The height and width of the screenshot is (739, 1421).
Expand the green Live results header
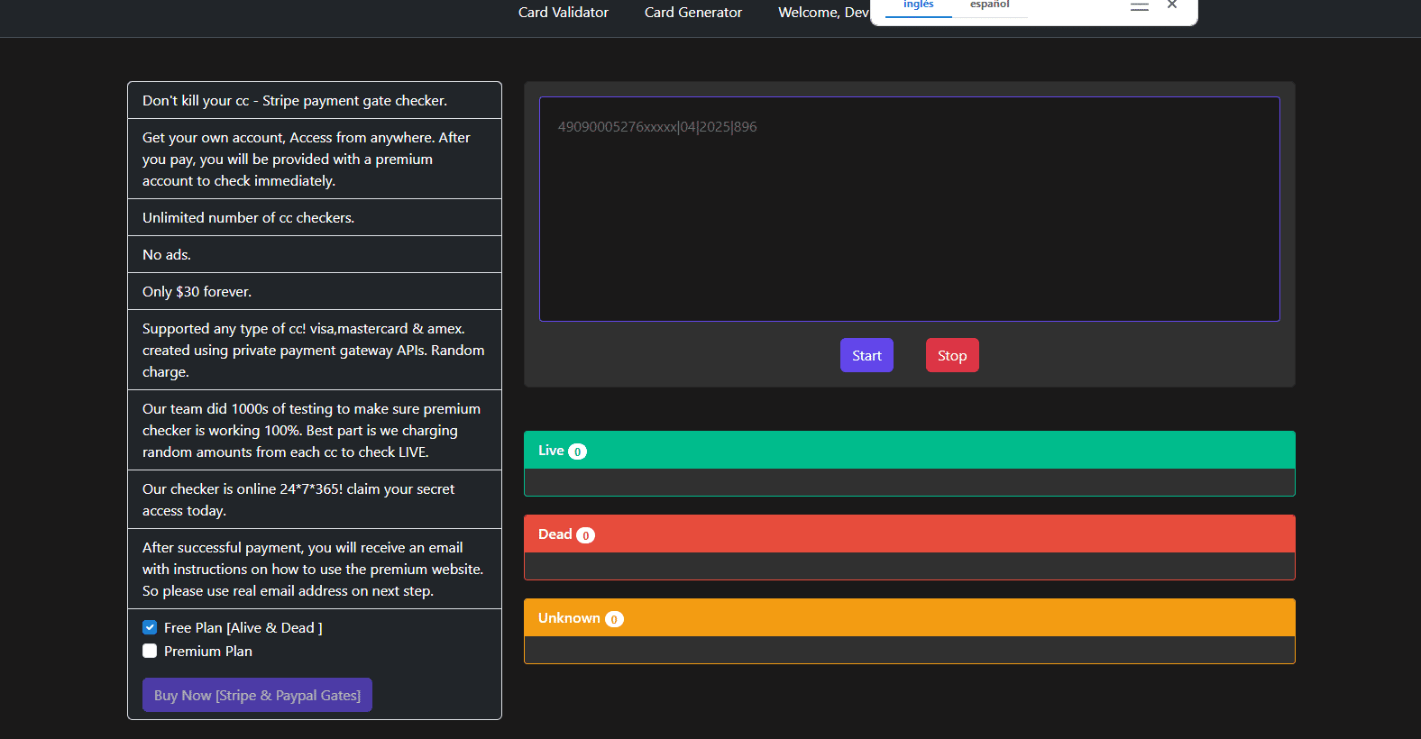909,451
